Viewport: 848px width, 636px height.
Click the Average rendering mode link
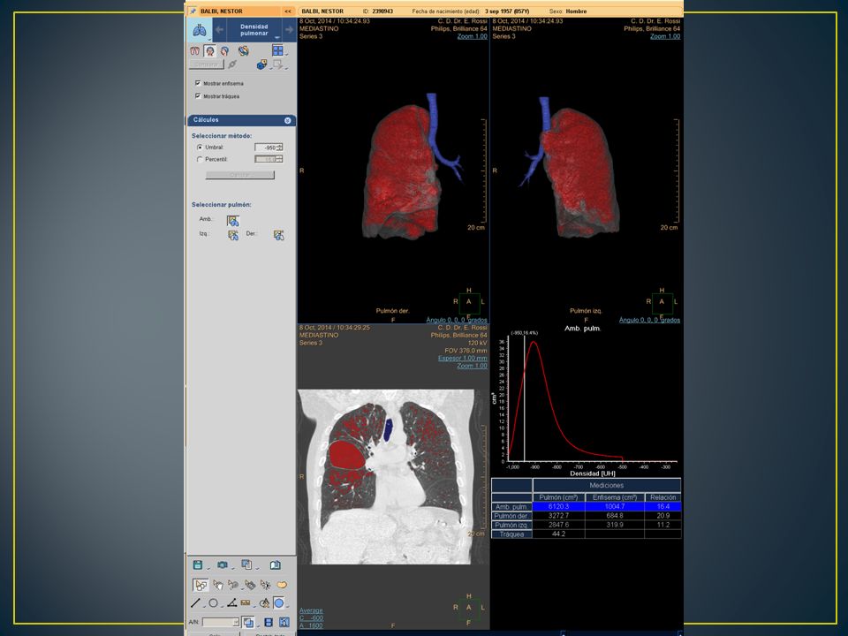(x=311, y=610)
